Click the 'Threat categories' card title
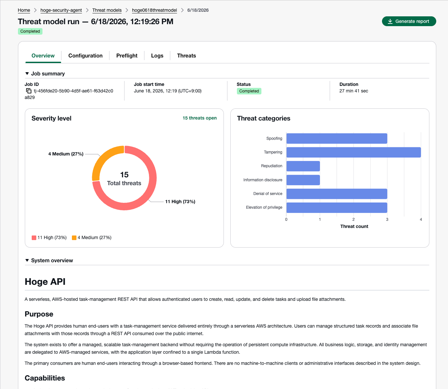Image resolution: width=448 pixels, height=389 pixels. point(264,118)
